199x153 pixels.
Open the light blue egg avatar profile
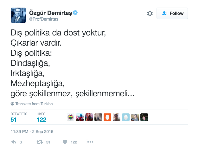pyautogui.click(x=126, y=117)
